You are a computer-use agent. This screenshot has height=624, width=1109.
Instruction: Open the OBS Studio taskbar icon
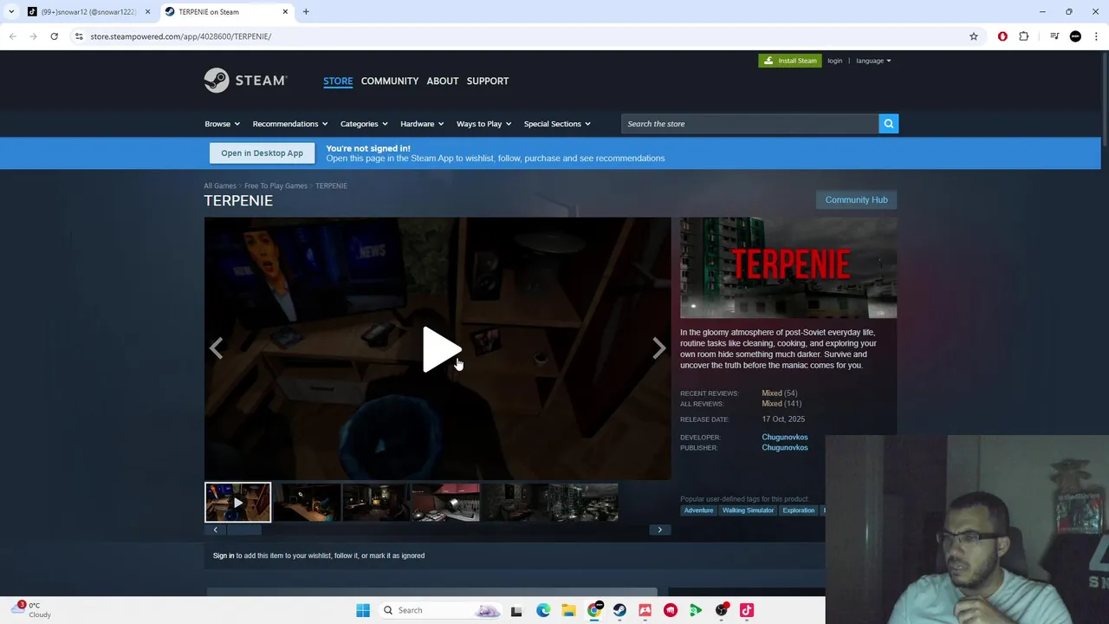(x=721, y=610)
